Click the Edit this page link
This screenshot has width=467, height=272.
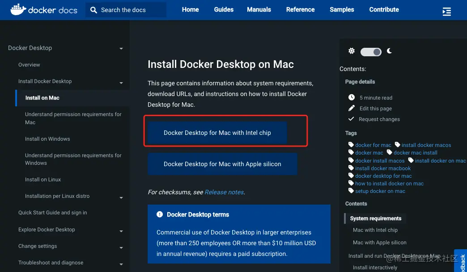pyautogui.click(x=376, y=108)
